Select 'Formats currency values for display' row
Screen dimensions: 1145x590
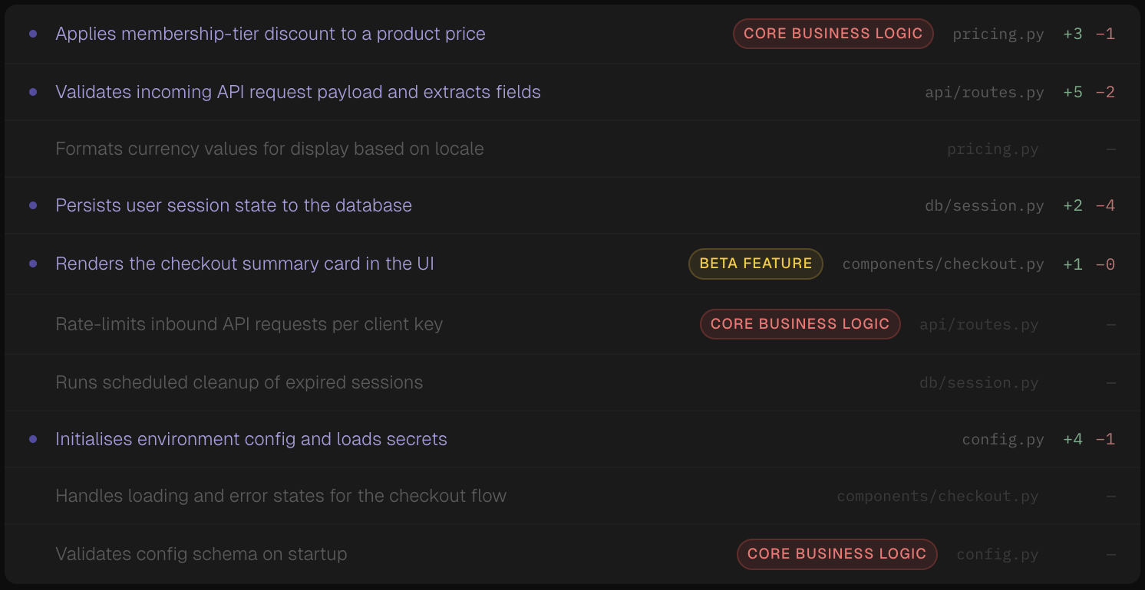coord(269,149)
